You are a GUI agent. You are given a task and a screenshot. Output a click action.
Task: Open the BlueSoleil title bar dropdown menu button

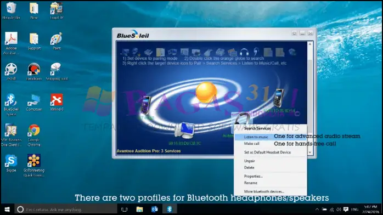pos(294,33)
